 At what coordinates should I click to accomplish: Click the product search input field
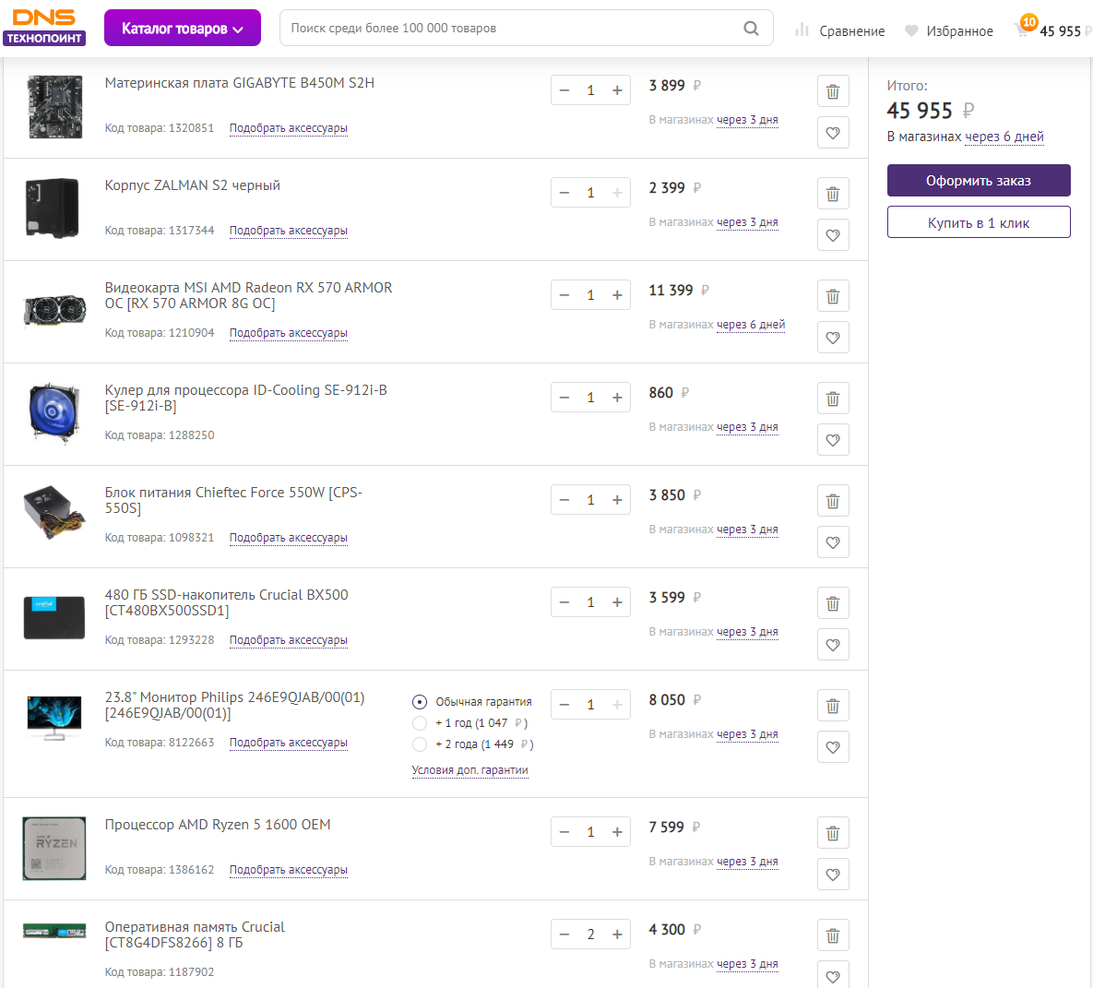click(512, 29)
